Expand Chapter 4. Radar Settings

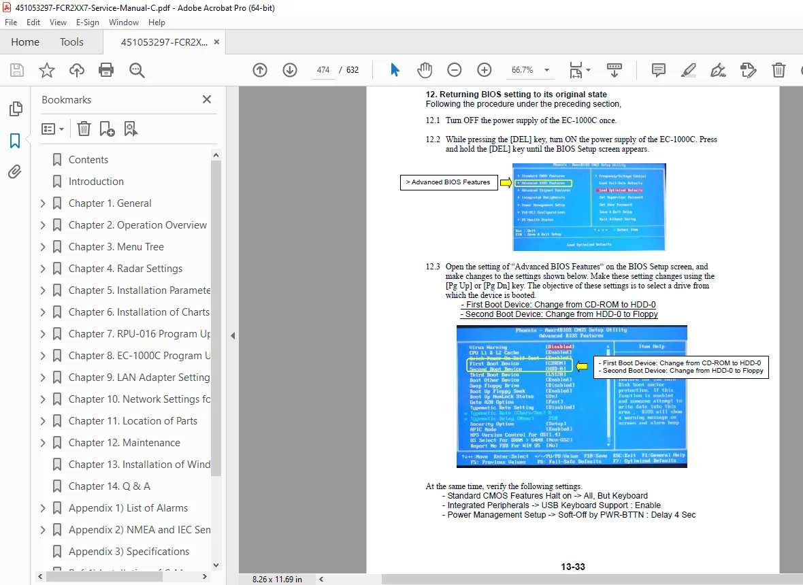pyautogui.click(x=43, y=269)
